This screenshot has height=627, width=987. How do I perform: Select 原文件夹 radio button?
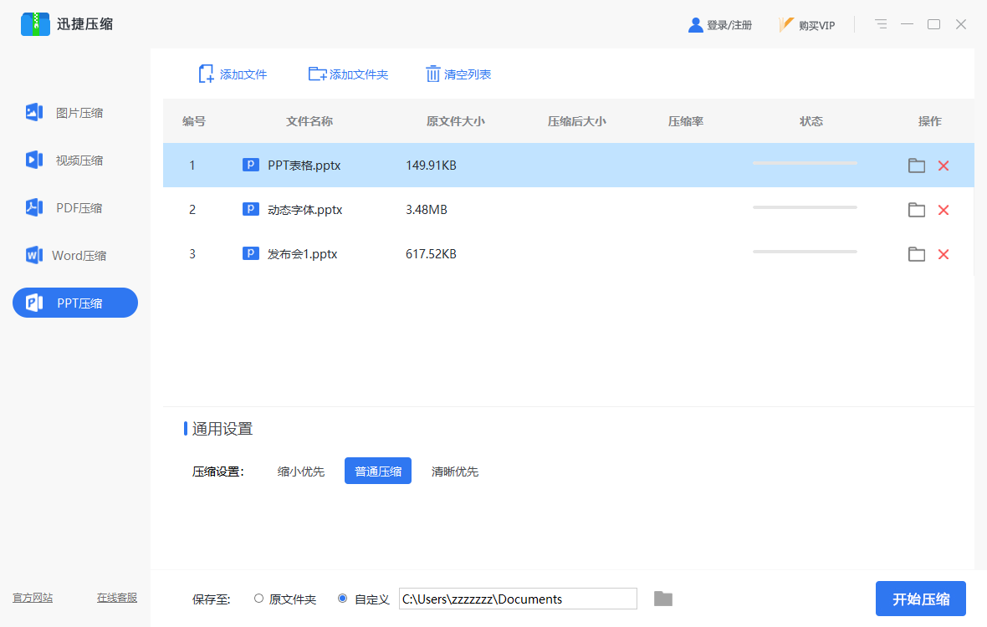(258, 599)
